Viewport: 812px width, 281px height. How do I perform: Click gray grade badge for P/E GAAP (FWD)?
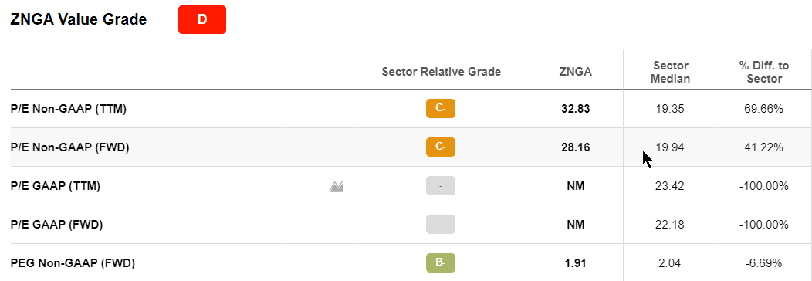click(441, 225)
